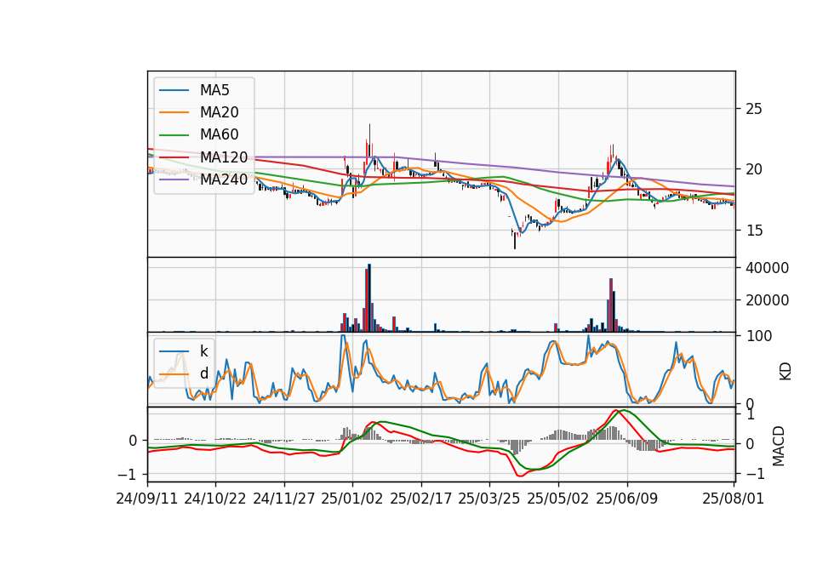Click the price axis value 20
The width and height of the screenshot is (817, 587).
tap(754, 169)
